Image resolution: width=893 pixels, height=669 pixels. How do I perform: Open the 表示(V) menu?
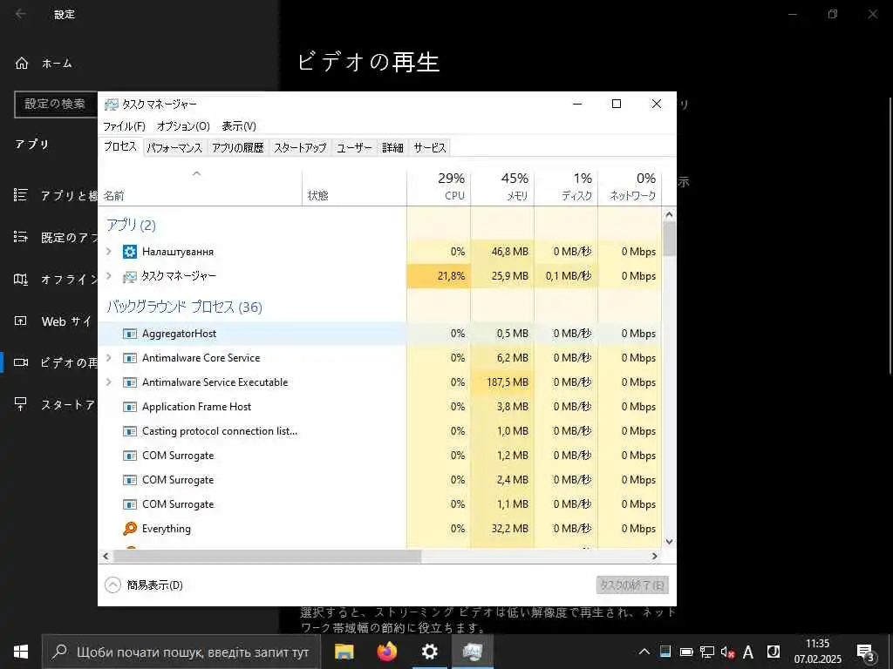click(239, 126)
